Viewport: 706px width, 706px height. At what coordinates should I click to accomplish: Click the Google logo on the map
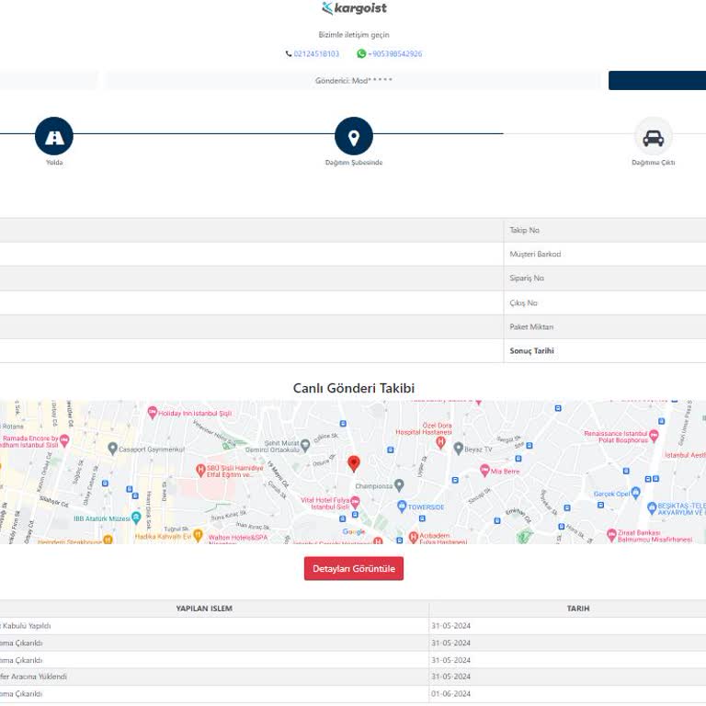354,531
